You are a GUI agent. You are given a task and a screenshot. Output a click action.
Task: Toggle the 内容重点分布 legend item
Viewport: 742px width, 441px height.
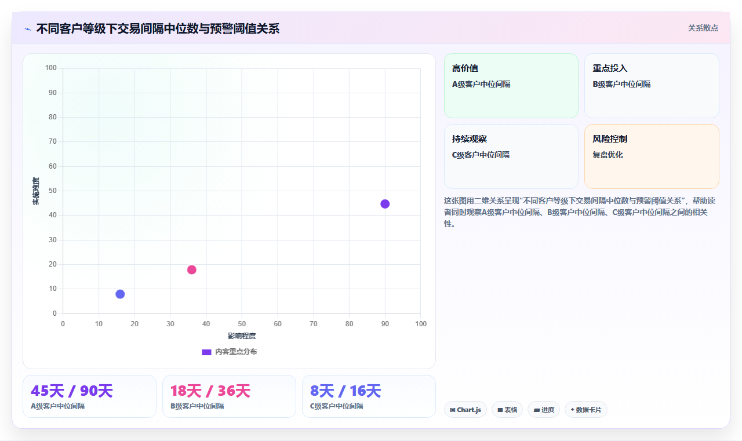pyautogui.click(x=229, y=352)
